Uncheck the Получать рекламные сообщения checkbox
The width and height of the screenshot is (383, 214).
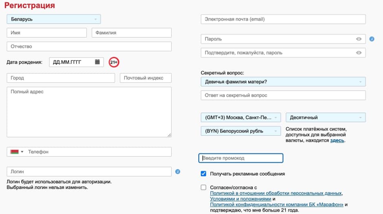click(204, 174)
